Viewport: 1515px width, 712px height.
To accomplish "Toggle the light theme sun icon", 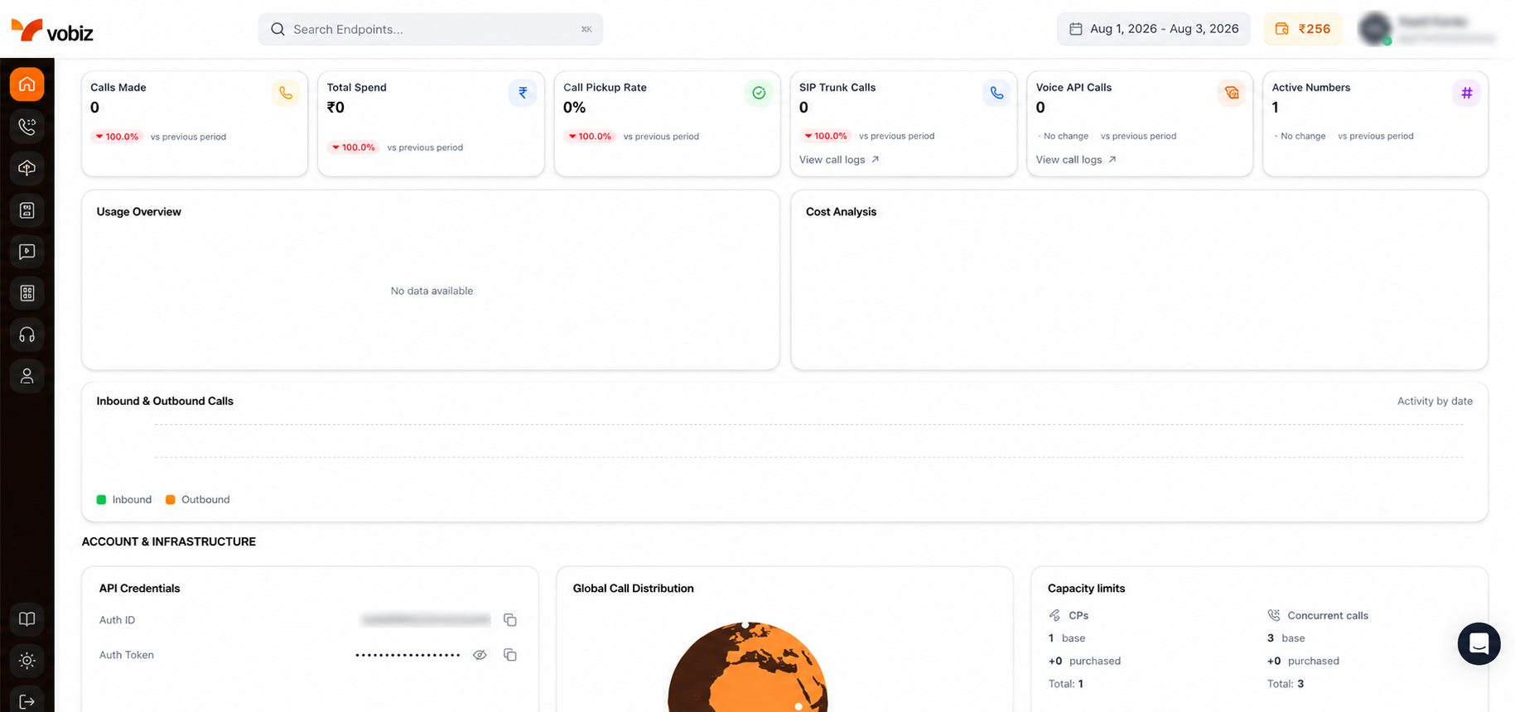I will (27, 661).
